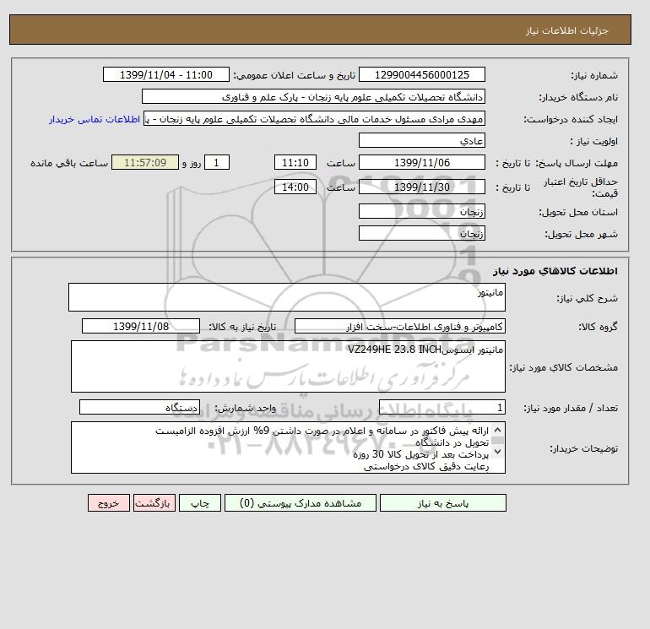Click the شهر محل تحویل label
The image size is (650, 629).
coord(581,234)
